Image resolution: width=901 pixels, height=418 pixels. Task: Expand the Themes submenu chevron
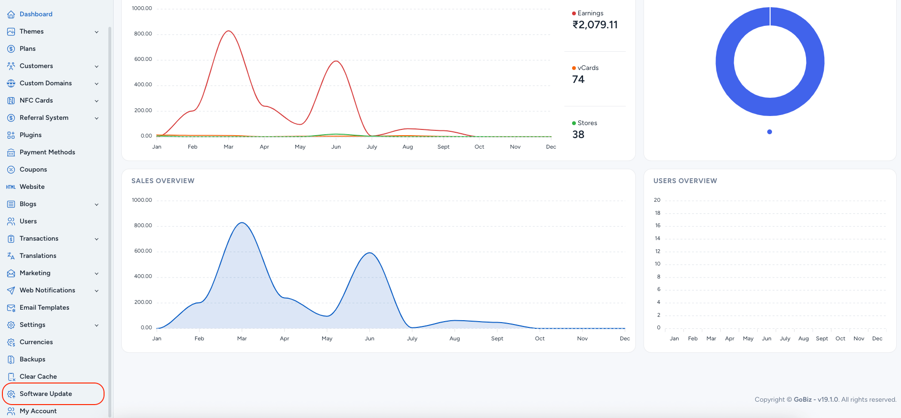97,32
